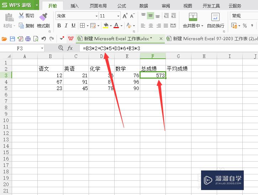Undo the last action

[x=44, y=39]
